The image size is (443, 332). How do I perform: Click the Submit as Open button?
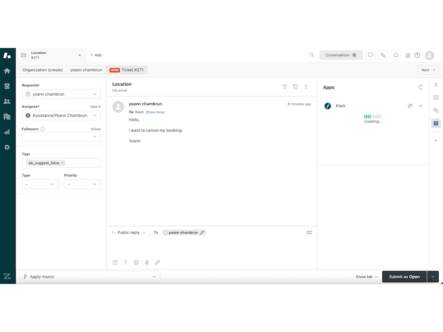click(x=404, y=276)
